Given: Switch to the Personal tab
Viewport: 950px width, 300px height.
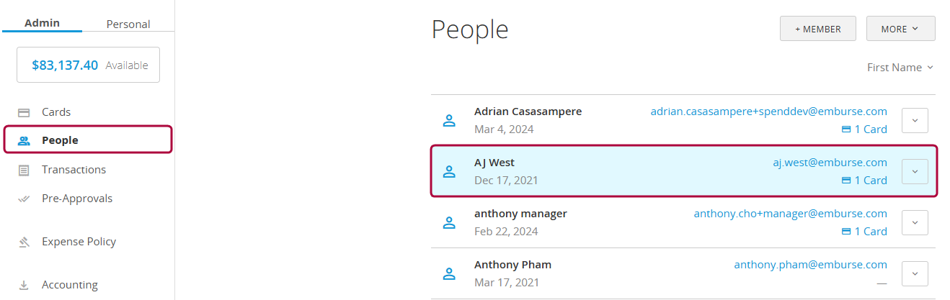Looking at the screenshot, I should point(128,24).
